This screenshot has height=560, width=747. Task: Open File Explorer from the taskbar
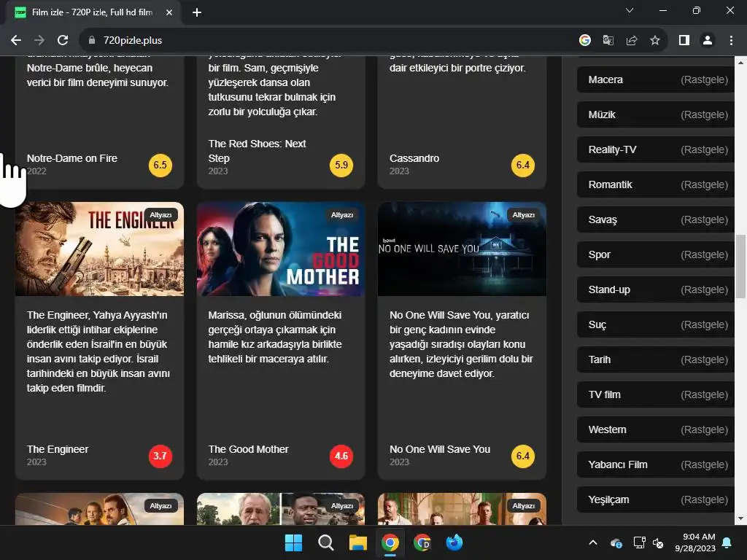pyautogui.click(x=357, y=542)
